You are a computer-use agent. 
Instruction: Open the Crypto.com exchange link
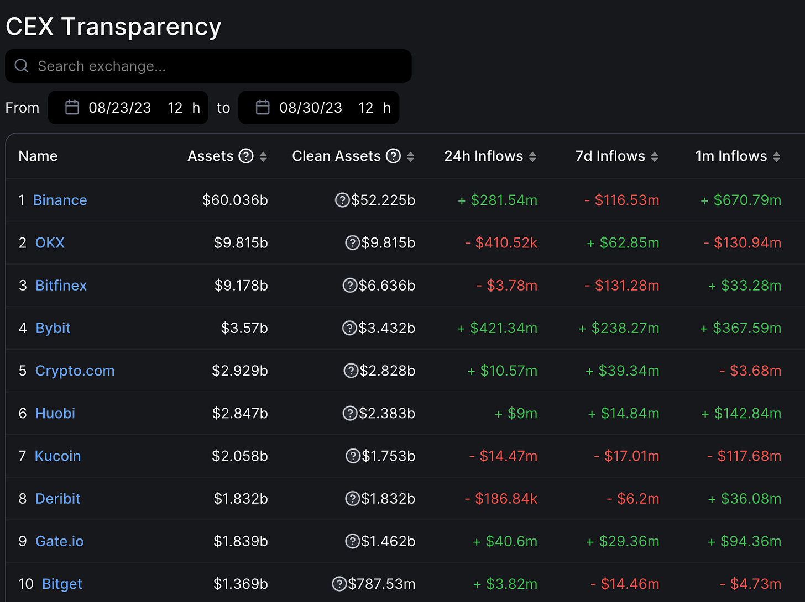pyautogui.click(x=75, y=371)
